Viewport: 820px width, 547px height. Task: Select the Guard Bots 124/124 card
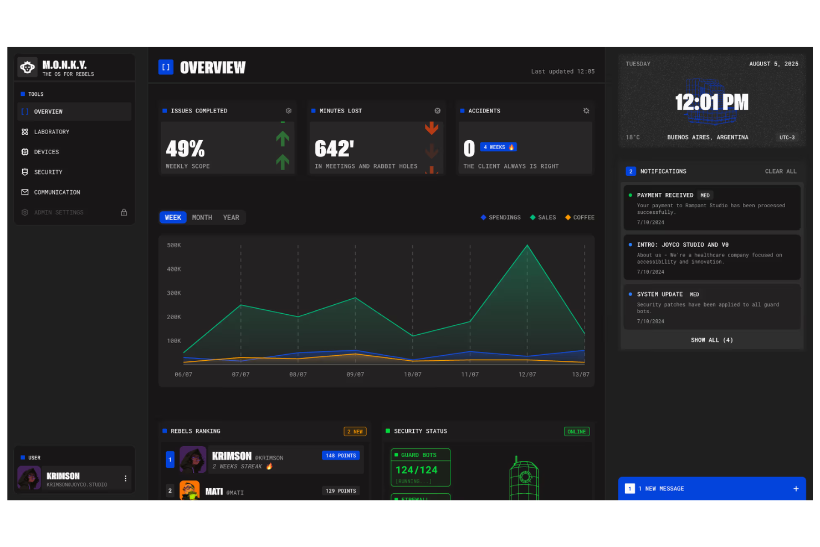(421, 468)
